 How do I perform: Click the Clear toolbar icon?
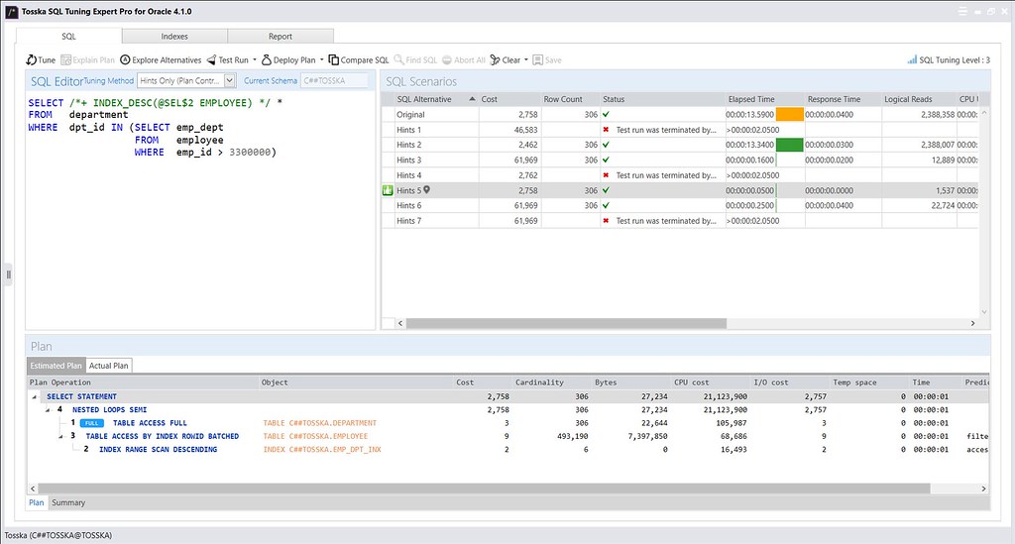495,60
